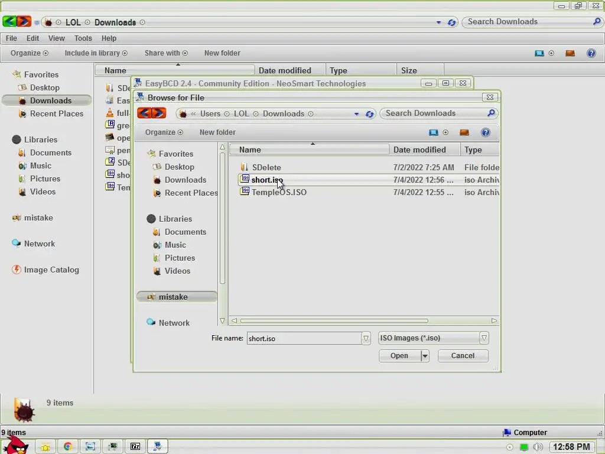
Task: Open the Help menu
Action: 109,38
